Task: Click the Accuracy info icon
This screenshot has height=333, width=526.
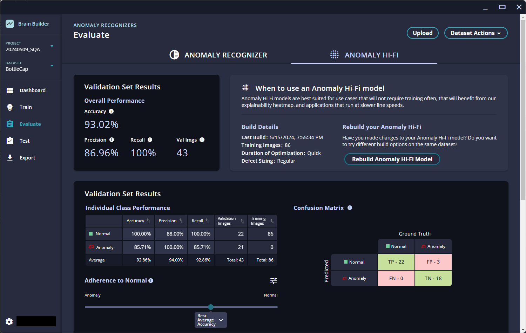Action: click(x=111, y=111)
